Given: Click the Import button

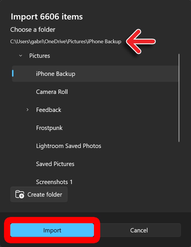Looking at the screenshot, I should coord(52,230).
